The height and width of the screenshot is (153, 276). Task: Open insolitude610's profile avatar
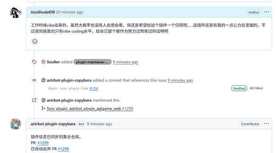coord(16,12)
